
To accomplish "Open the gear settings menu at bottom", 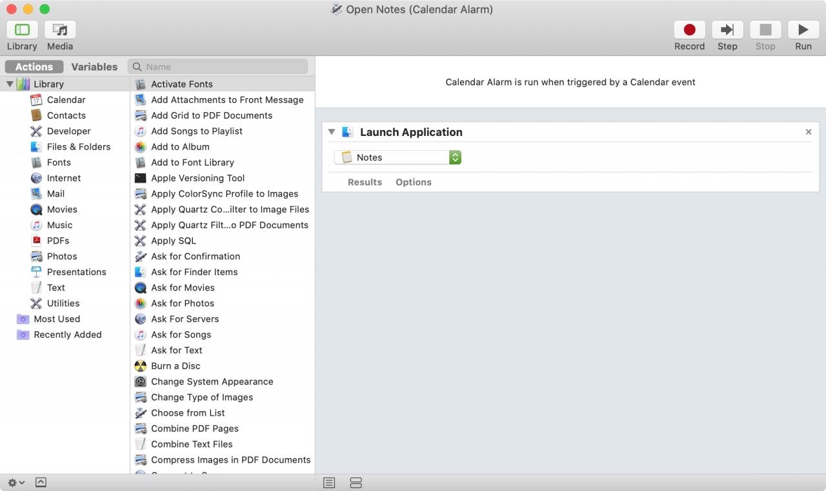I will [16, 483].
